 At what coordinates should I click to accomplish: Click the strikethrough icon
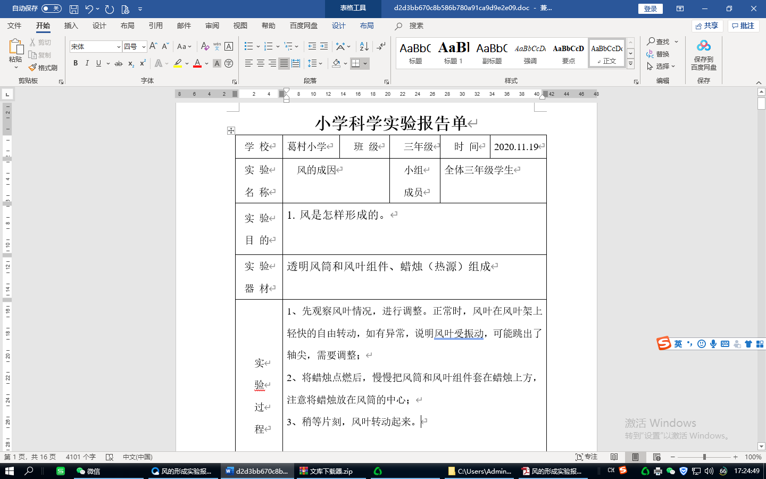click(119, 63)
